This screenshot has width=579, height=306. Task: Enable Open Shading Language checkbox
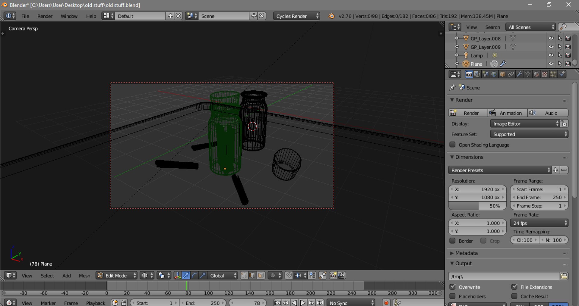pyautogui.click(x=452, y=145)
